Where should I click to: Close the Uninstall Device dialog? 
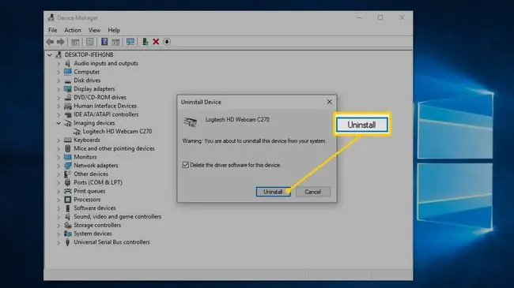coord(329,102)
